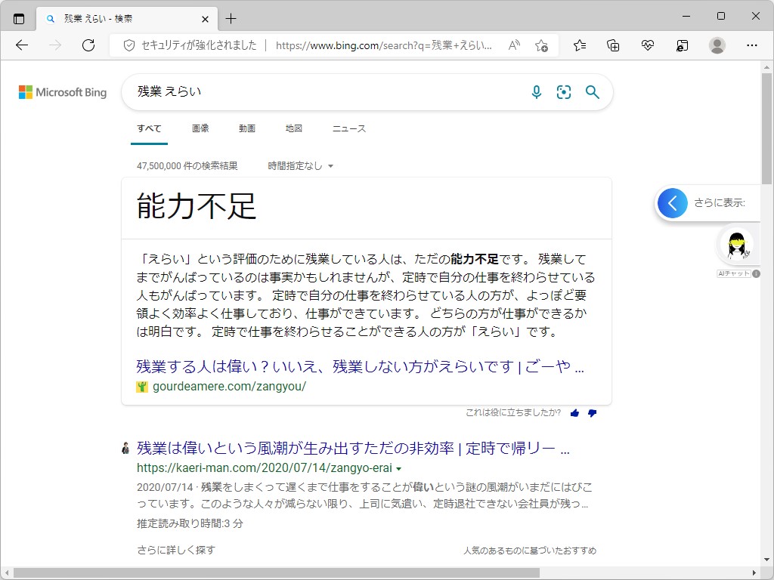Viewport: 774px width, 580px height.
Task: Switch to the 画像 search tab
Action: coord(200,128)
